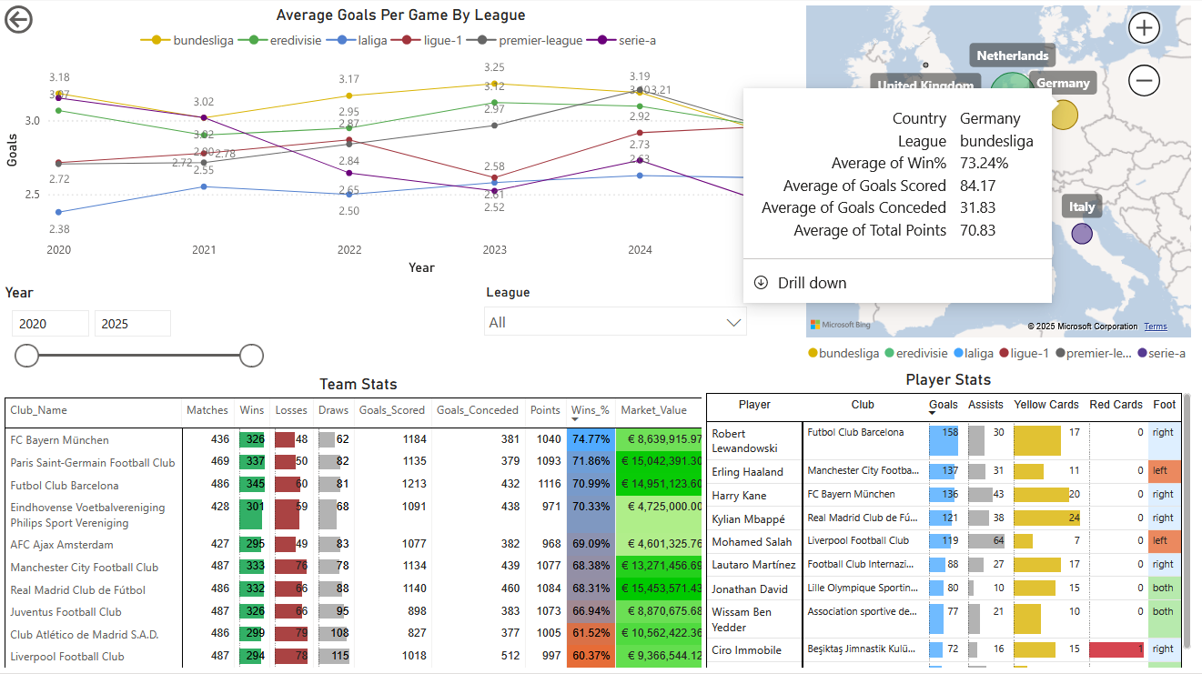Click the Market_Value column header
1202x674 pixels.
pyautogui.click(x=653, y=410)
